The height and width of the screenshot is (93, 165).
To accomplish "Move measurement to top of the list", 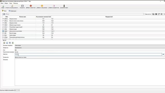I will pos(4,43).
